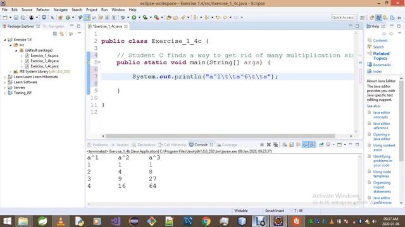Click the Pin Console icon

(x=321, y=144)
